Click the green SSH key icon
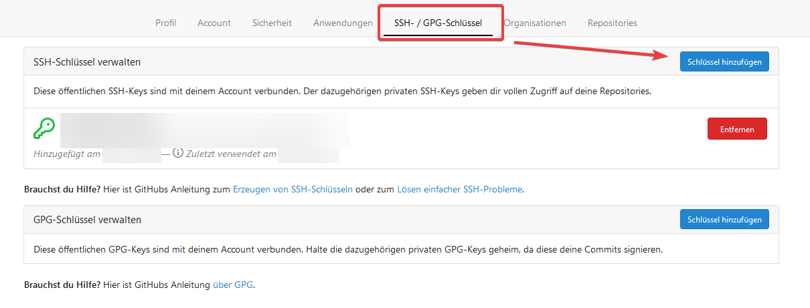Image resolution: width=810 pixels, height=308 pixels. click(x=44, y=128)
